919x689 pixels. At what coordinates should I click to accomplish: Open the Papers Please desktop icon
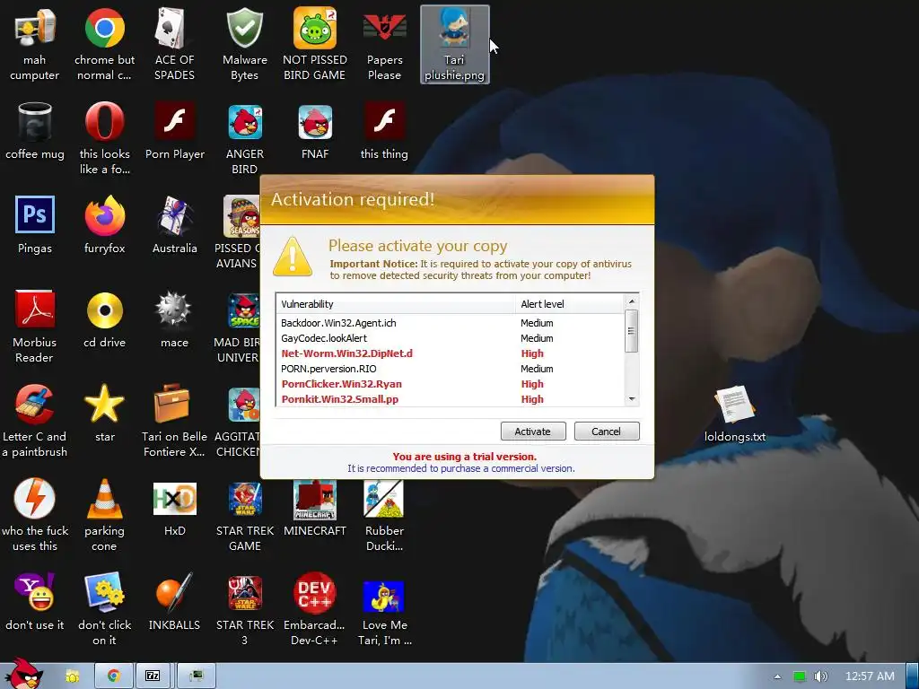[384, 45]
